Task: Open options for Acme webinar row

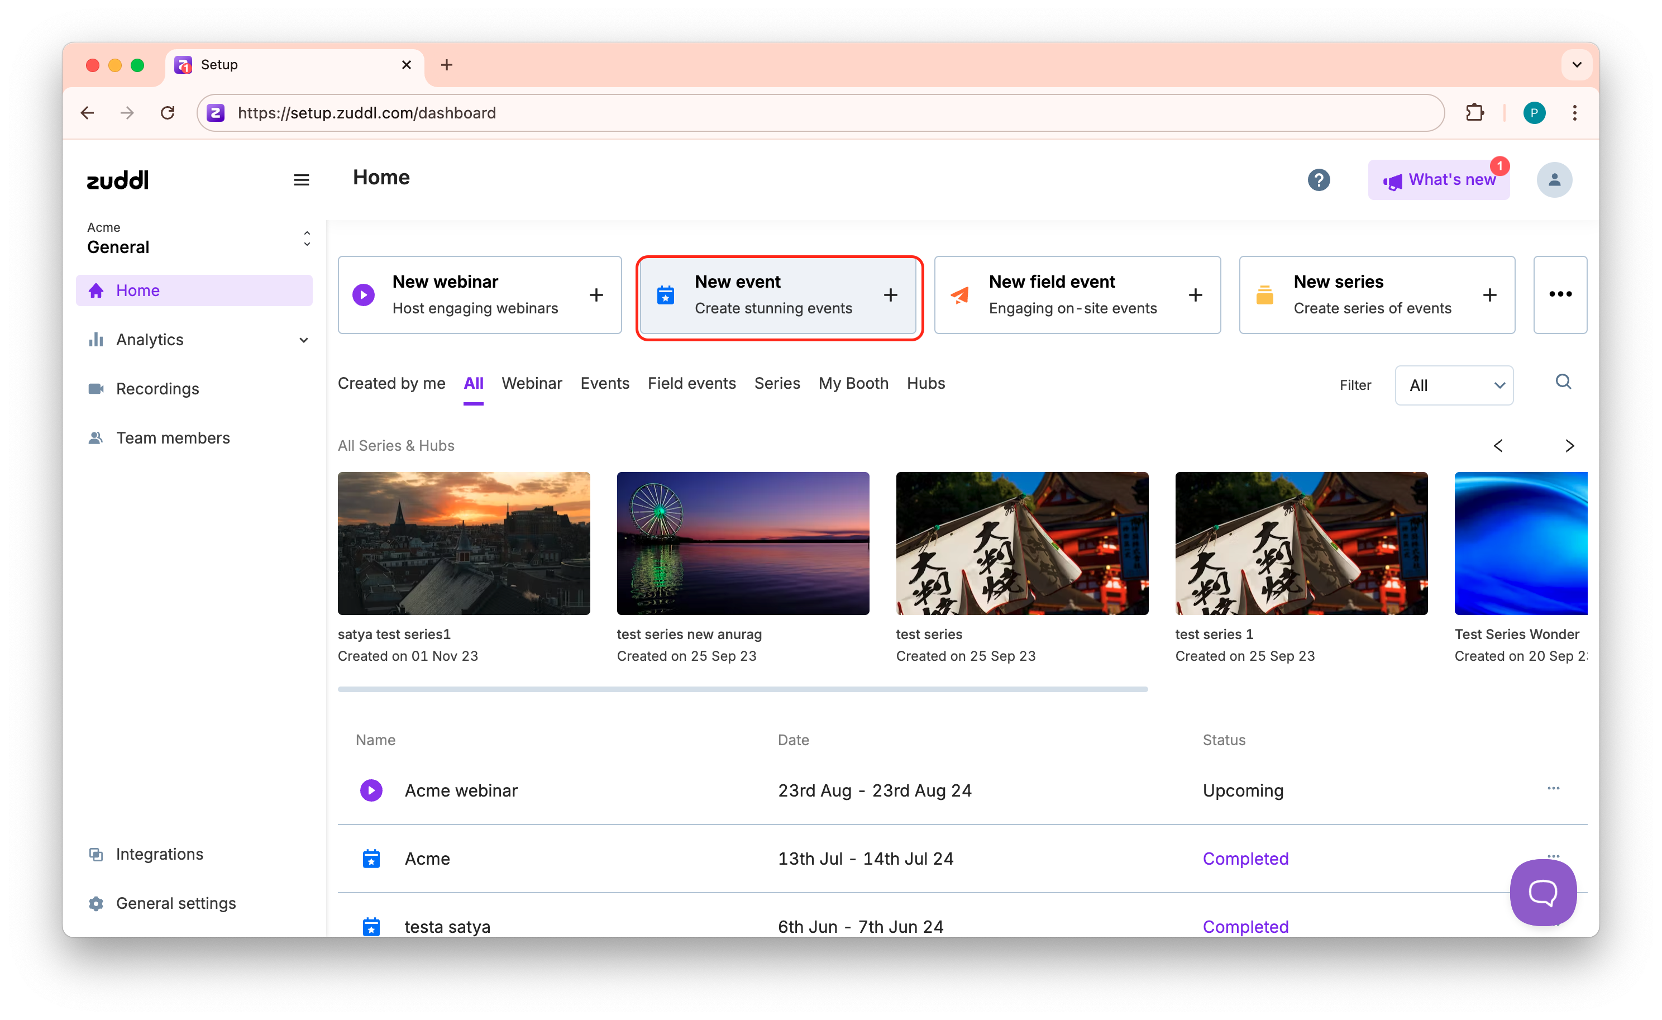Action: (x=1553, y=788)
